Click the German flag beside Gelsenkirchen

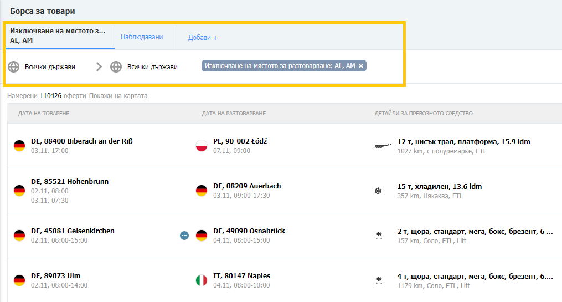coord(19,236)
